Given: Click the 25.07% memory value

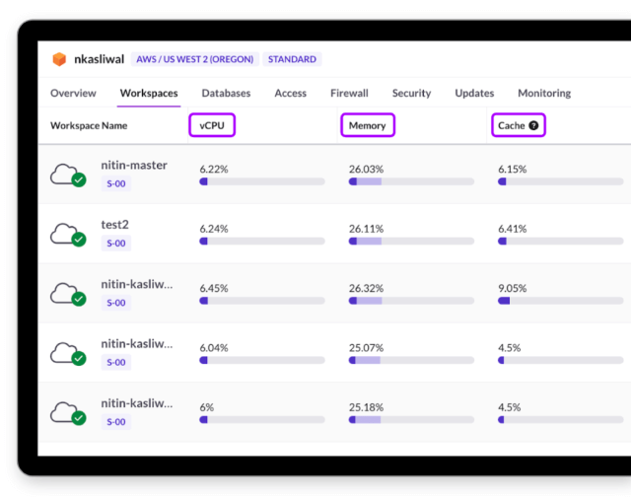Looking at the screenshot, I should (366, 348).
